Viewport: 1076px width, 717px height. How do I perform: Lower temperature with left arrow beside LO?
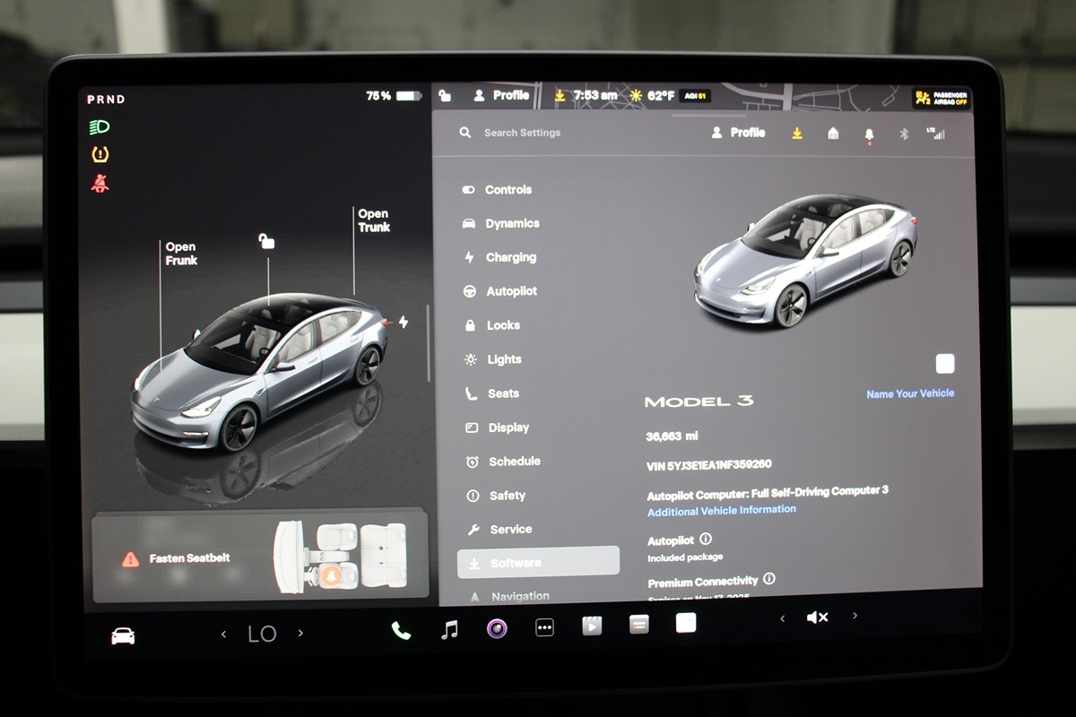point(224,634)
